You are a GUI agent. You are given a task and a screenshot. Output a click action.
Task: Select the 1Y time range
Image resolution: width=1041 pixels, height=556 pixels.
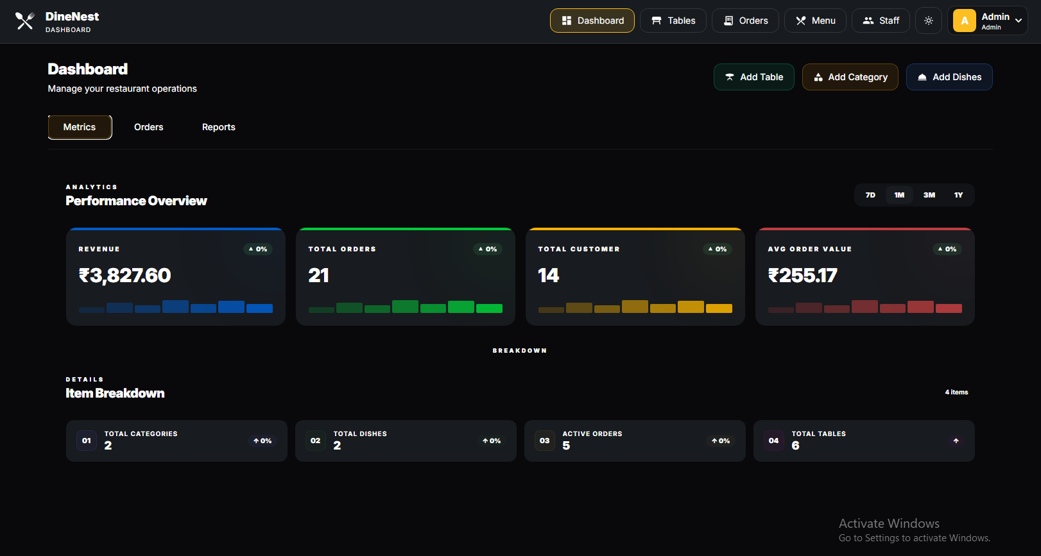[x=958, y=195]
